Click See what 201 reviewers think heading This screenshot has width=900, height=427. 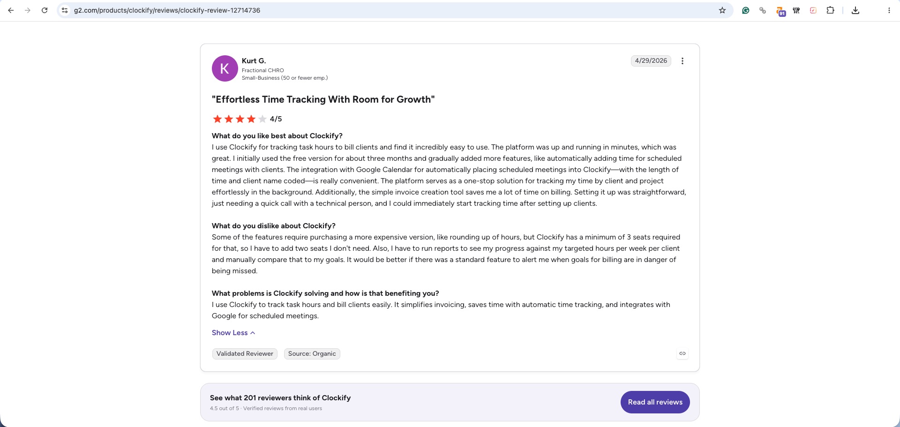click(x=280, y=398)
